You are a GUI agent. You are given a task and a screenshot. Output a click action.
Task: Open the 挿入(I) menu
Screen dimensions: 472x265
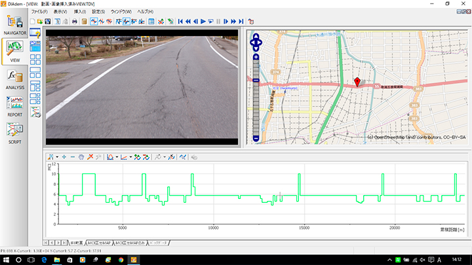[80, 12]
